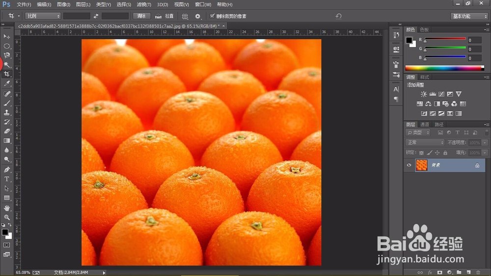Screen dimensions: 491x276
Task: Select the Move tool
Action: click(x=6, y=37)
